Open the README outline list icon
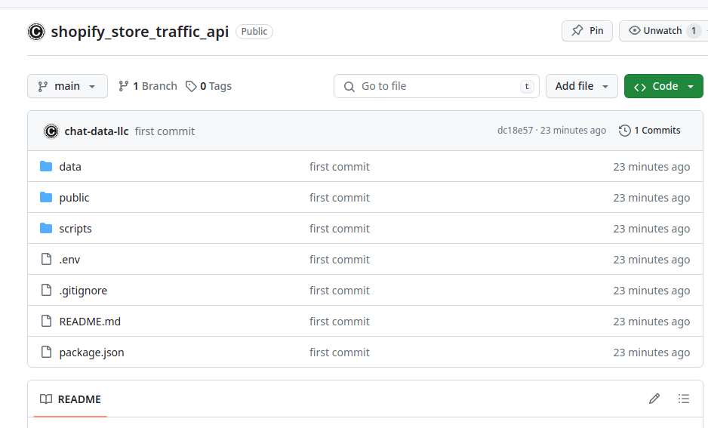 click(x=684, y=399)
